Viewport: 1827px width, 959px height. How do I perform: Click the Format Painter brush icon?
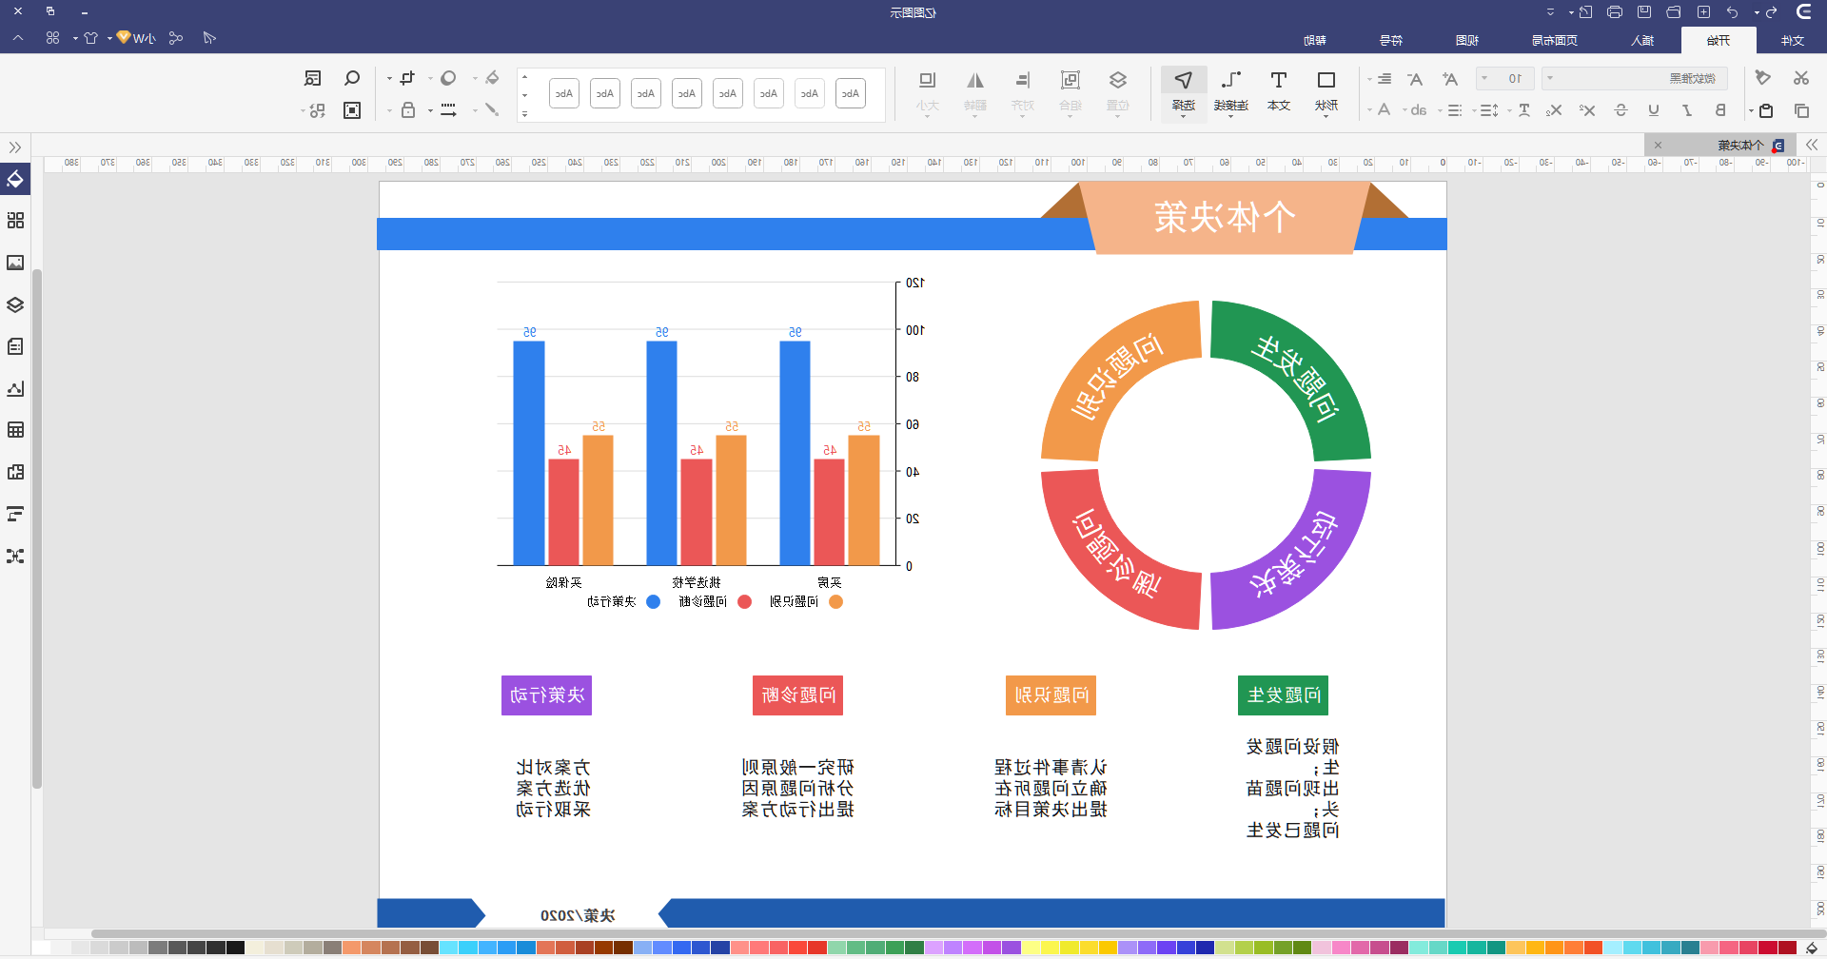(x=1762, y=78)
